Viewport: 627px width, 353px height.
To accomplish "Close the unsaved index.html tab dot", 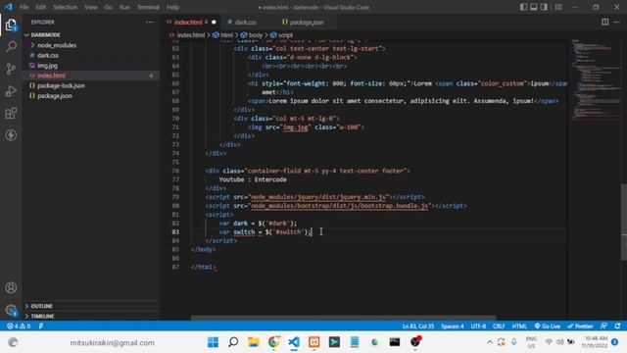I will point(214,22).
